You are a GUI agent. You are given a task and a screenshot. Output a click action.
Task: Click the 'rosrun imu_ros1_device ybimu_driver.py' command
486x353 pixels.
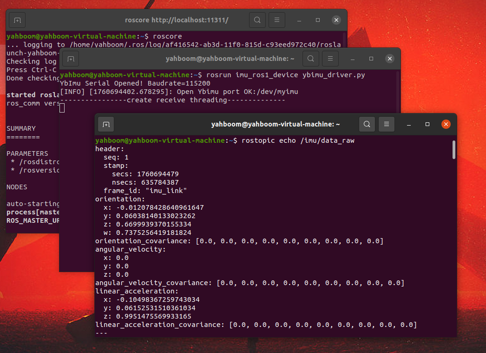285,75
